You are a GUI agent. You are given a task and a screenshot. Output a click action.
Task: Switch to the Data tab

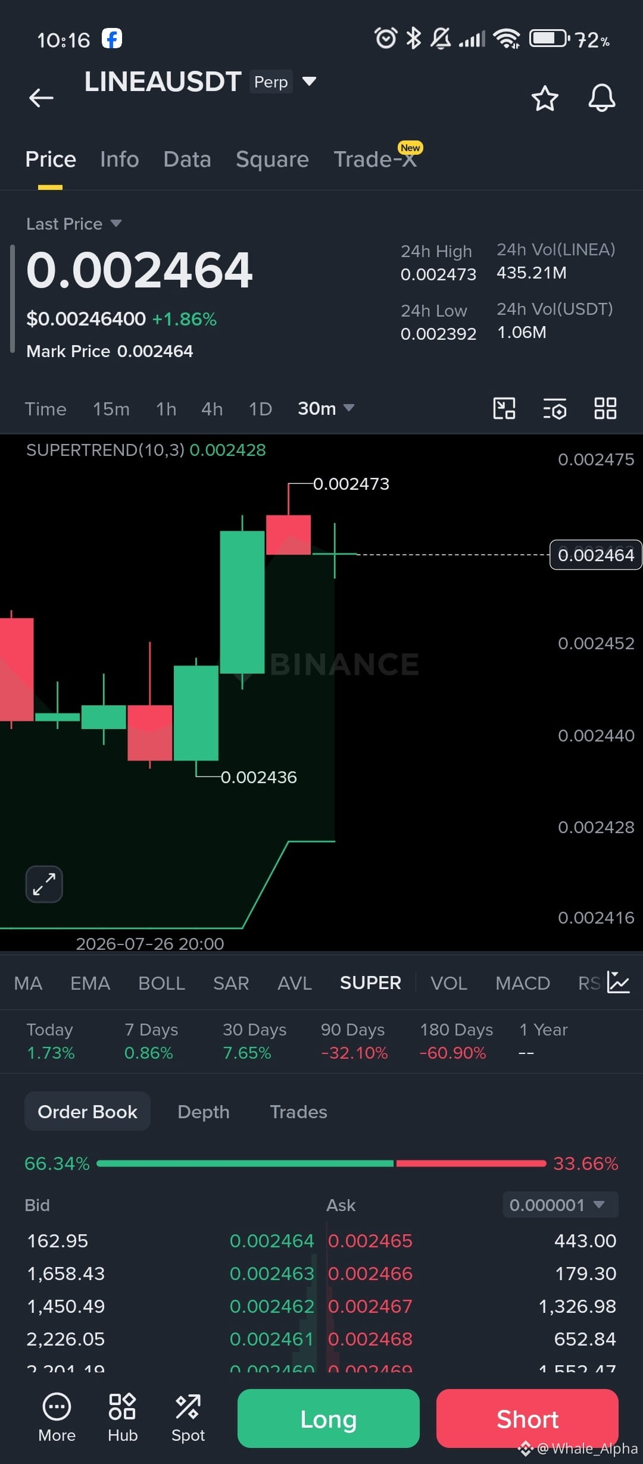pos(188,159)
